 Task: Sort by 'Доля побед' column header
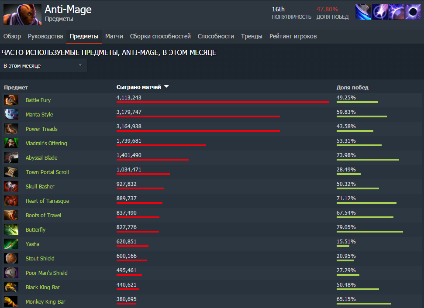[352, 88]
